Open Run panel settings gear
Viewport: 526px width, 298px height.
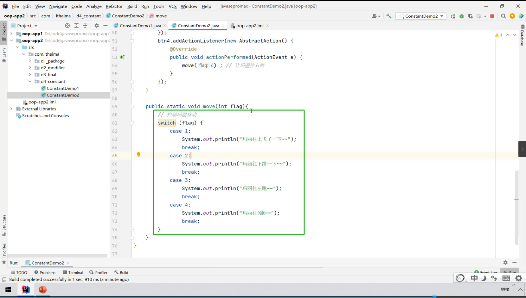click(x=505, y=263)
